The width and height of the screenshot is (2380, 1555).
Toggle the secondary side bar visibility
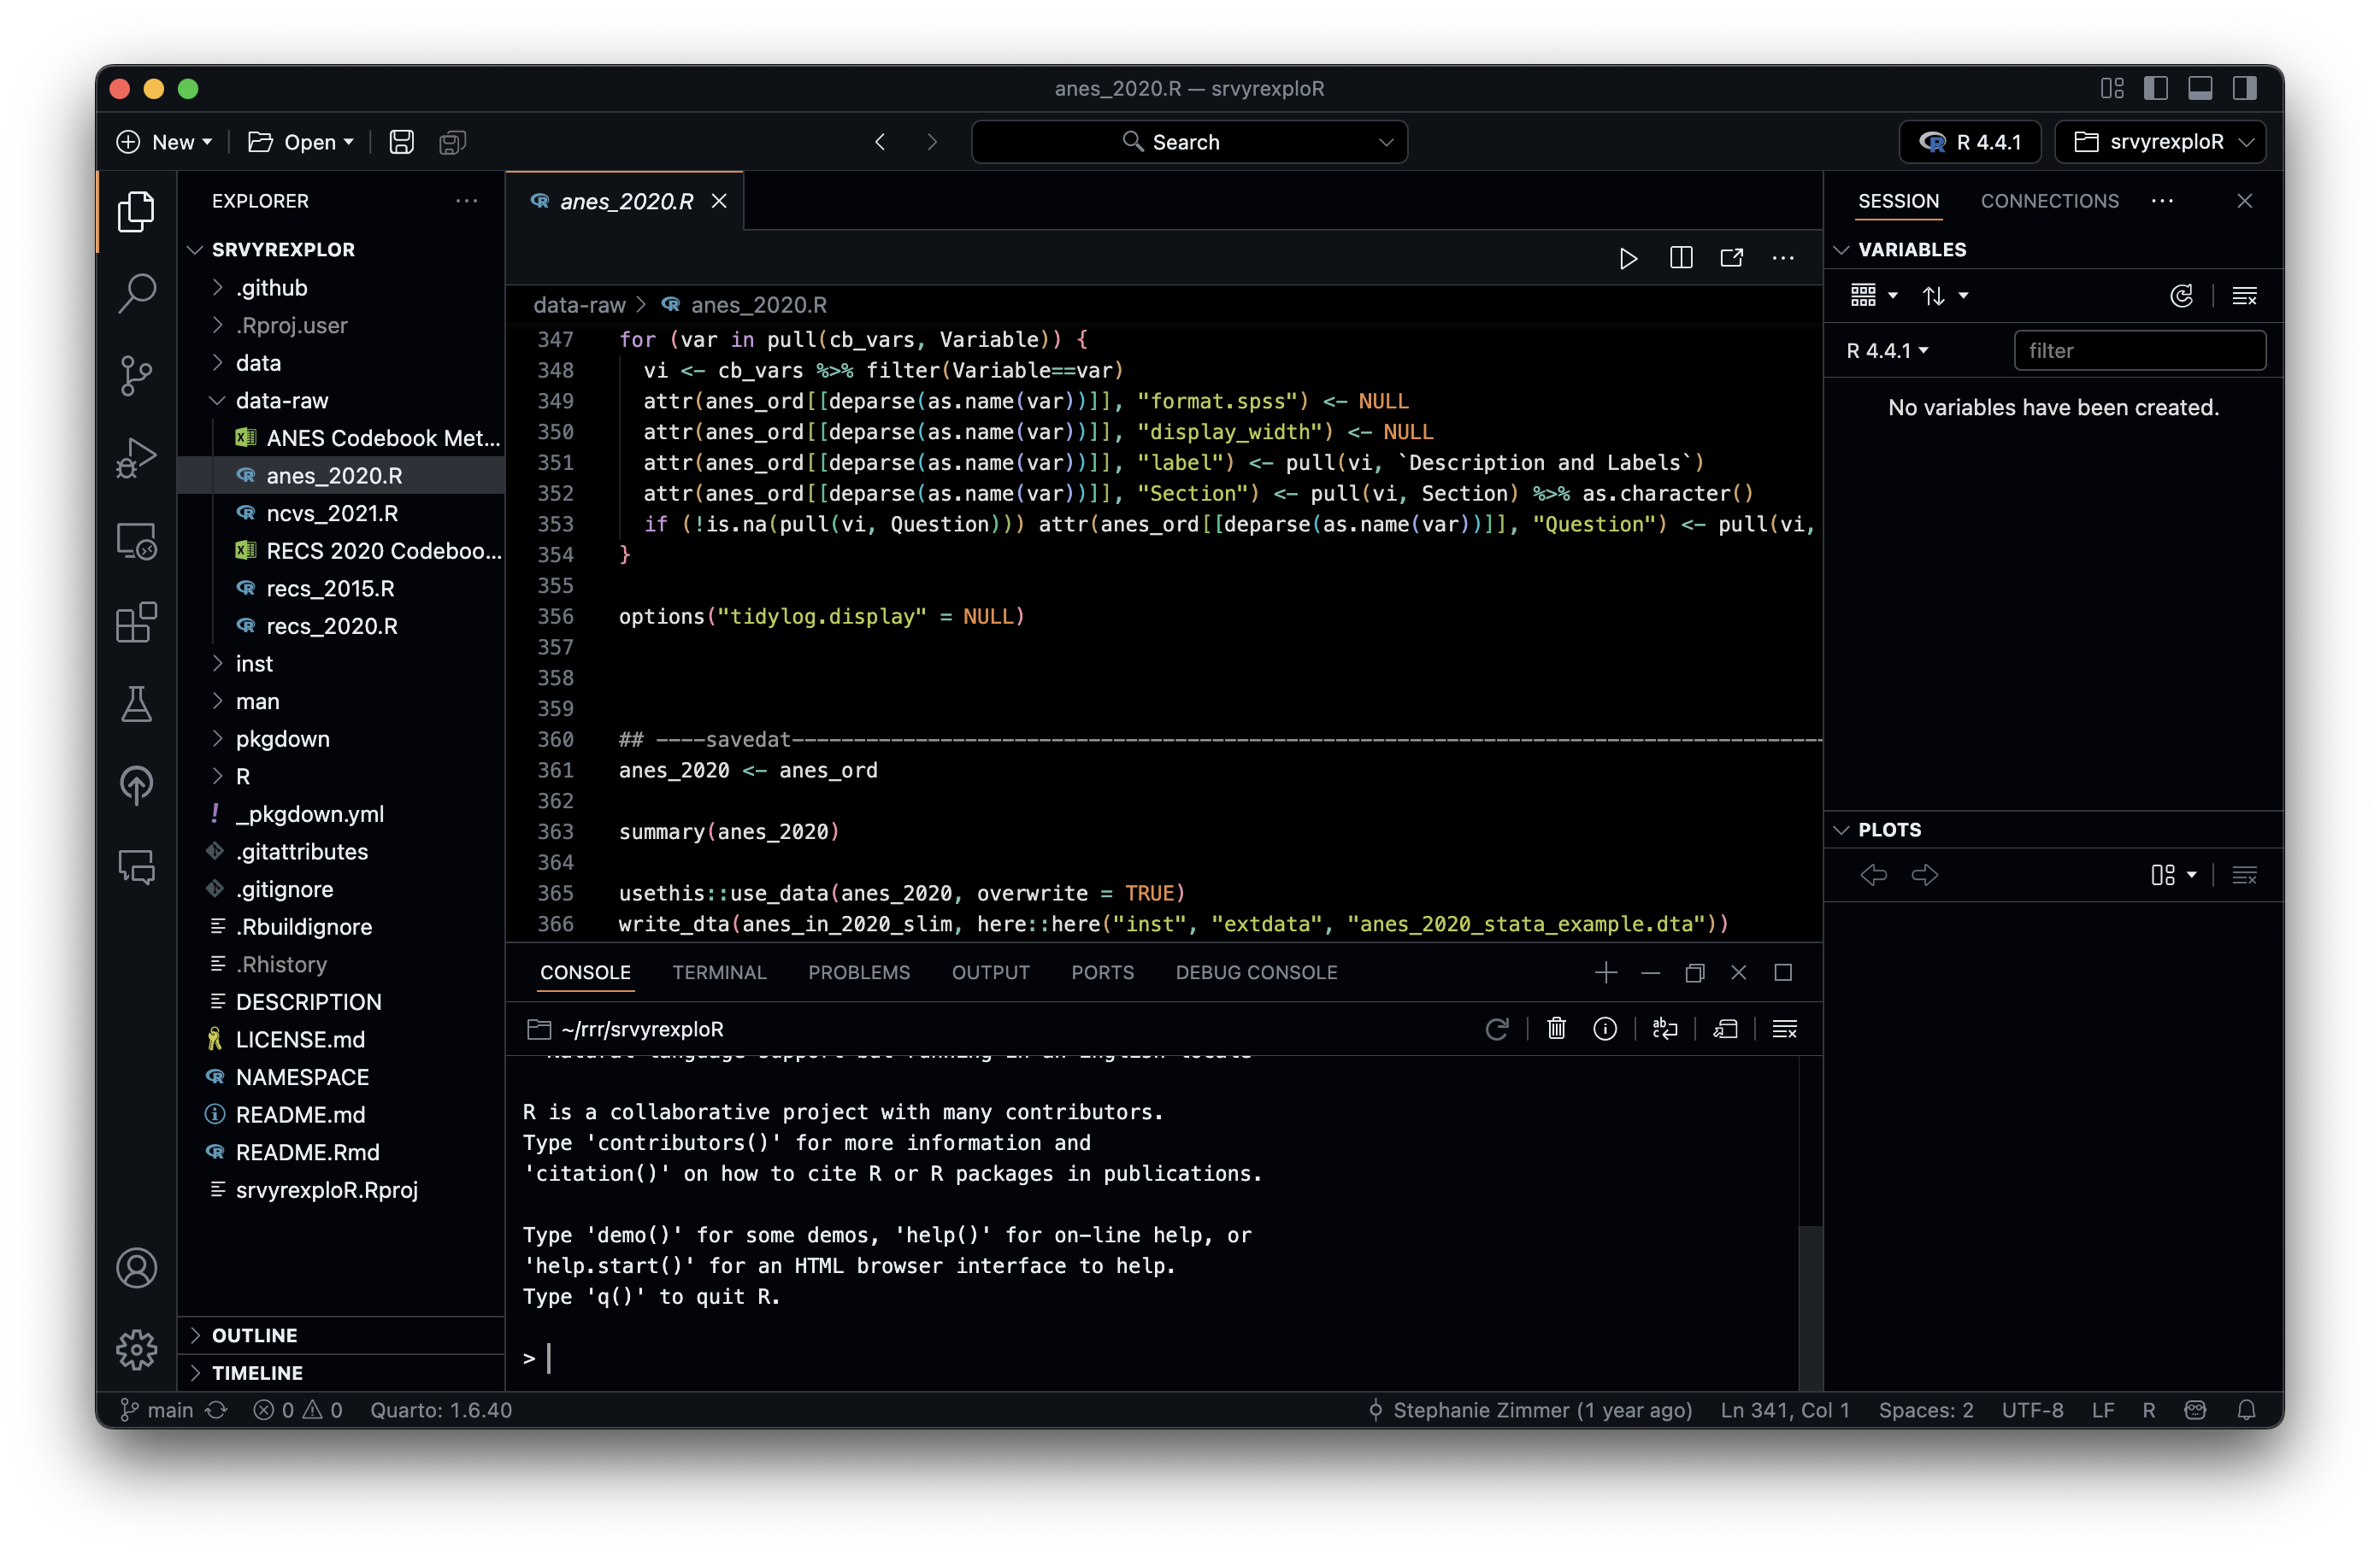click(2244, 89)
